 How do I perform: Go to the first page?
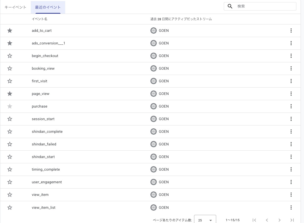point(254,220)
